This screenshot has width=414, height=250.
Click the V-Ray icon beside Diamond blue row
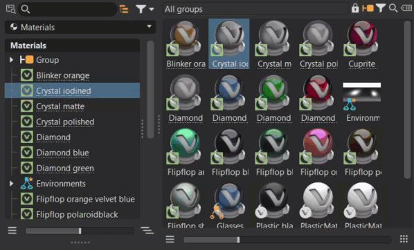pyautogui.click(x=27, y=153)
